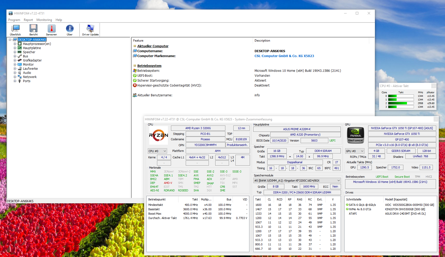Click the 'YD3200C5M4MFH' OPN value

205,145
